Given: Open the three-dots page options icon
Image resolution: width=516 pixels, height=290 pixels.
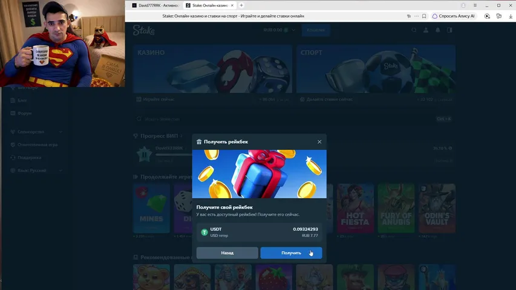Looking at the screenshot, I should pyautogui.click(x=417, y=16).
